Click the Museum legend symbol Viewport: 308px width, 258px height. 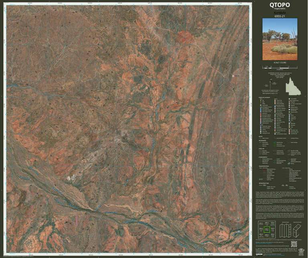275,124
